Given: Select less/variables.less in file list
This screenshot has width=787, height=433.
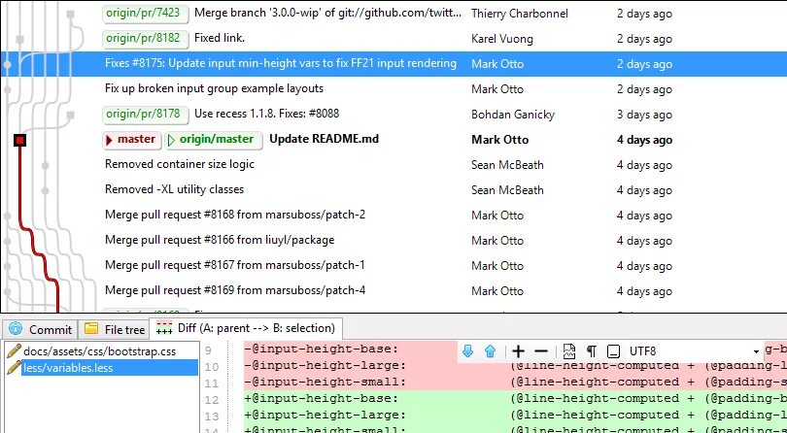Looking at the screenshot, I should (x=68, y=368).
